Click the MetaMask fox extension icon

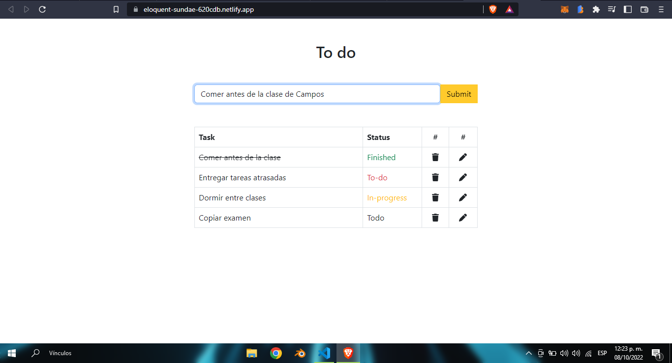565,9
